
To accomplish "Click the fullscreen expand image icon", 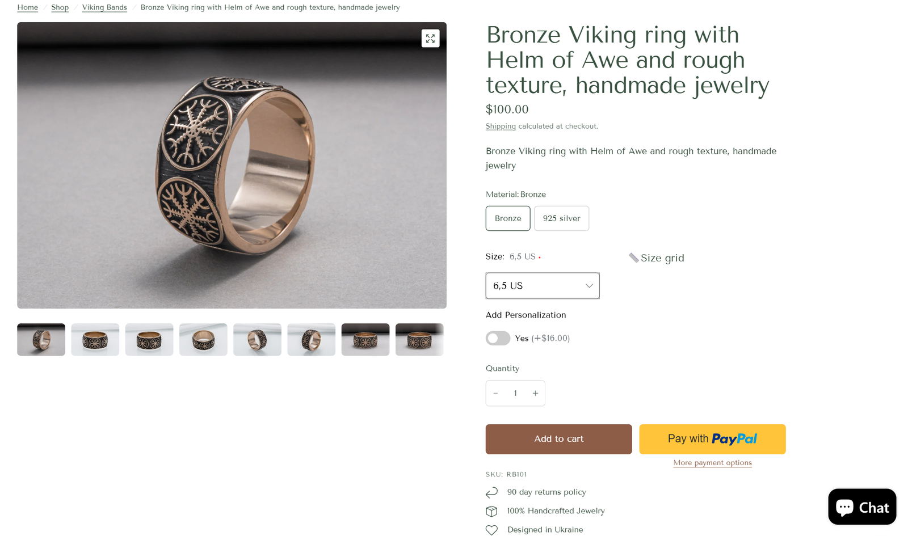I will click(430, 38).
